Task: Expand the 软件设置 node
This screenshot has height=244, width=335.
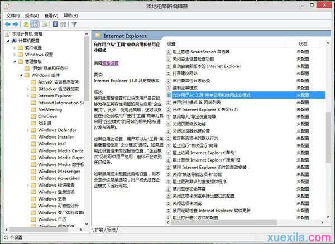Action: click(x=15, y=48)
